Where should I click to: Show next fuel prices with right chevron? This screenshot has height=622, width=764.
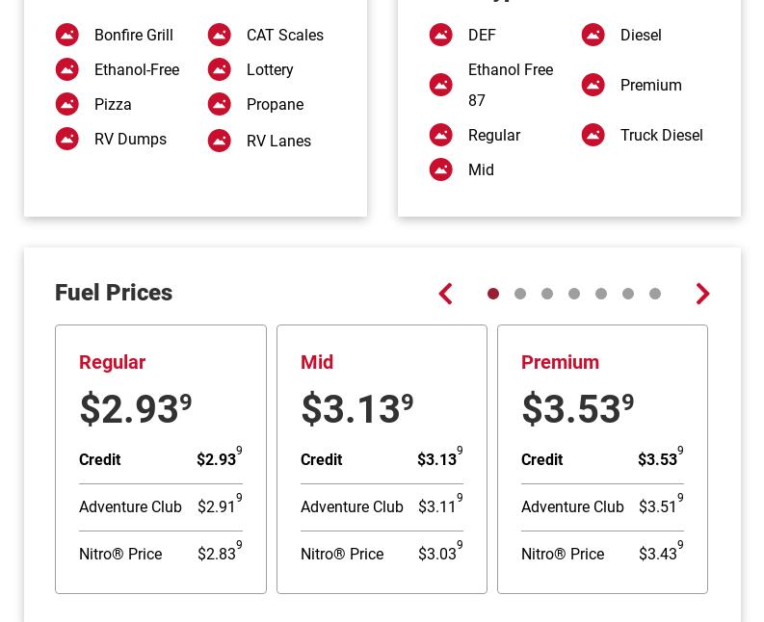[x=702, y=294]
